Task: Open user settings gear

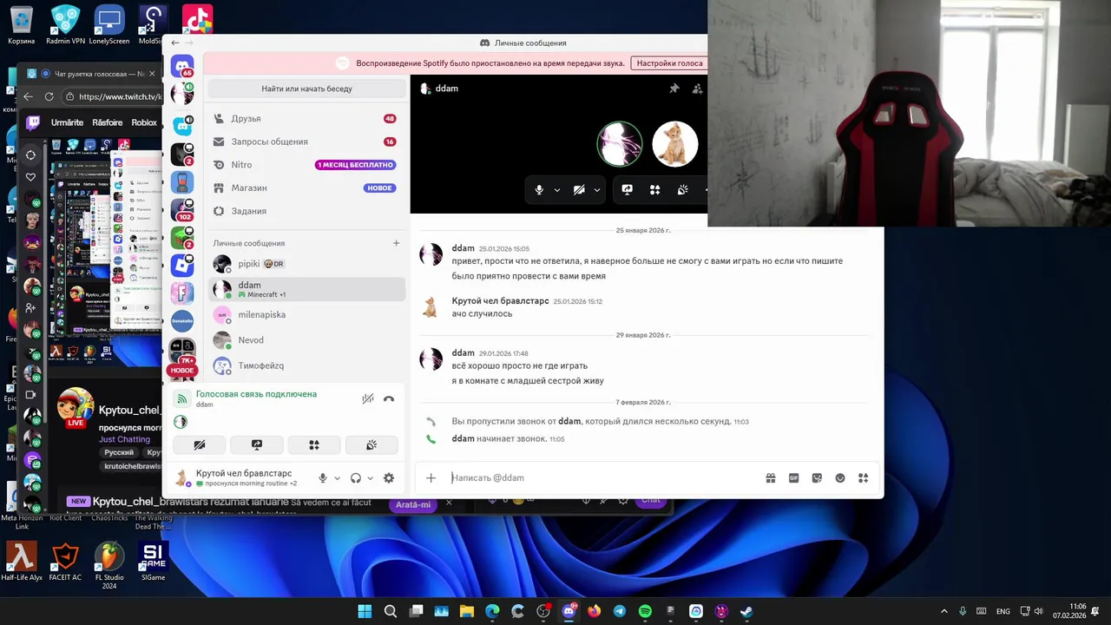Action: (389, 478)
